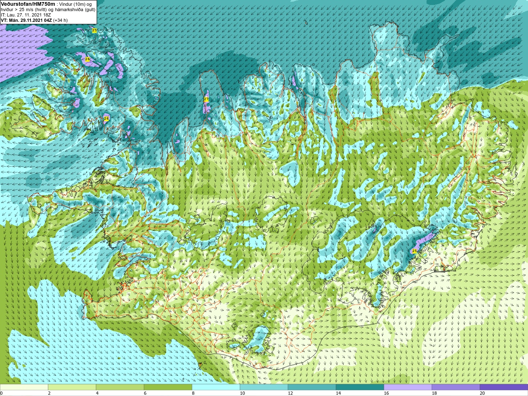This screenshot has width=528, height=396.
Task: Click the Veðurstofan/HM750m title text
Action: (x=28, y=4)
